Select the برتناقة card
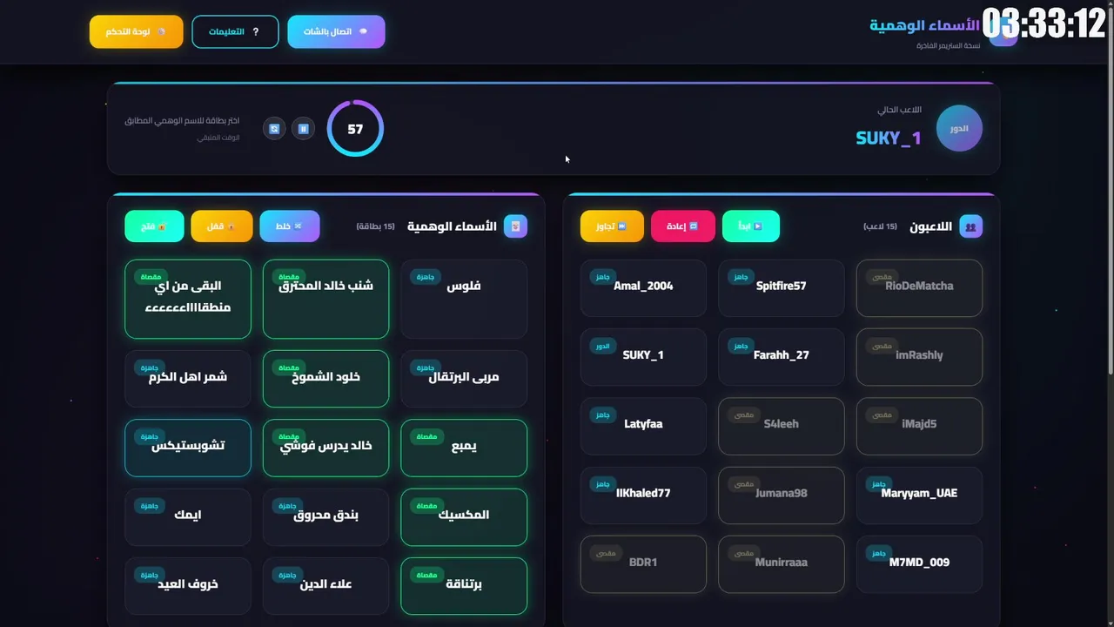Screen dimensions: 1114x627 pos(464,586)
